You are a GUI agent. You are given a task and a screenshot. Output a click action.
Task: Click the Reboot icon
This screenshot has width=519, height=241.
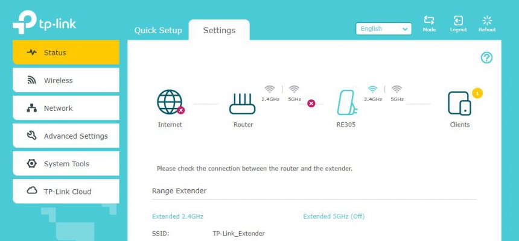tap(487, 20)
